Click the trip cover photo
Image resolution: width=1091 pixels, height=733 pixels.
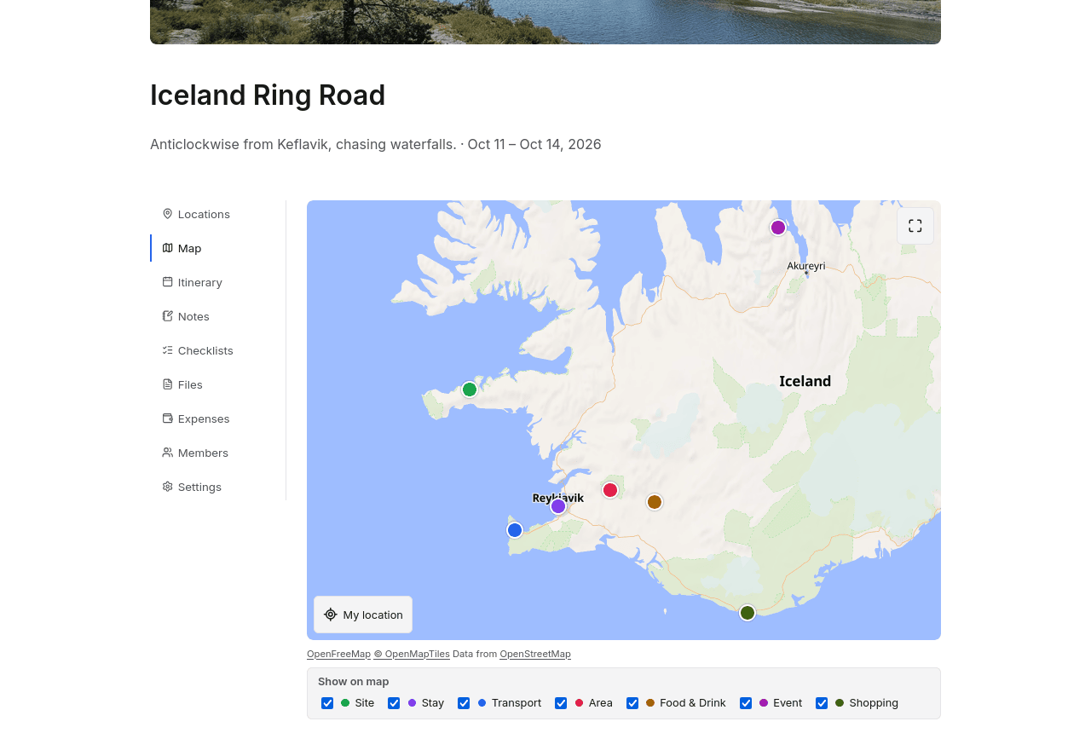pyautogui.click(x=545, y=22)
